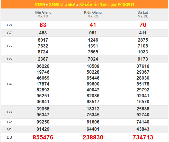Screen dimensions: 169x142
Task: Click Tiền Giang G8 number 83
Action: [43, 25]
